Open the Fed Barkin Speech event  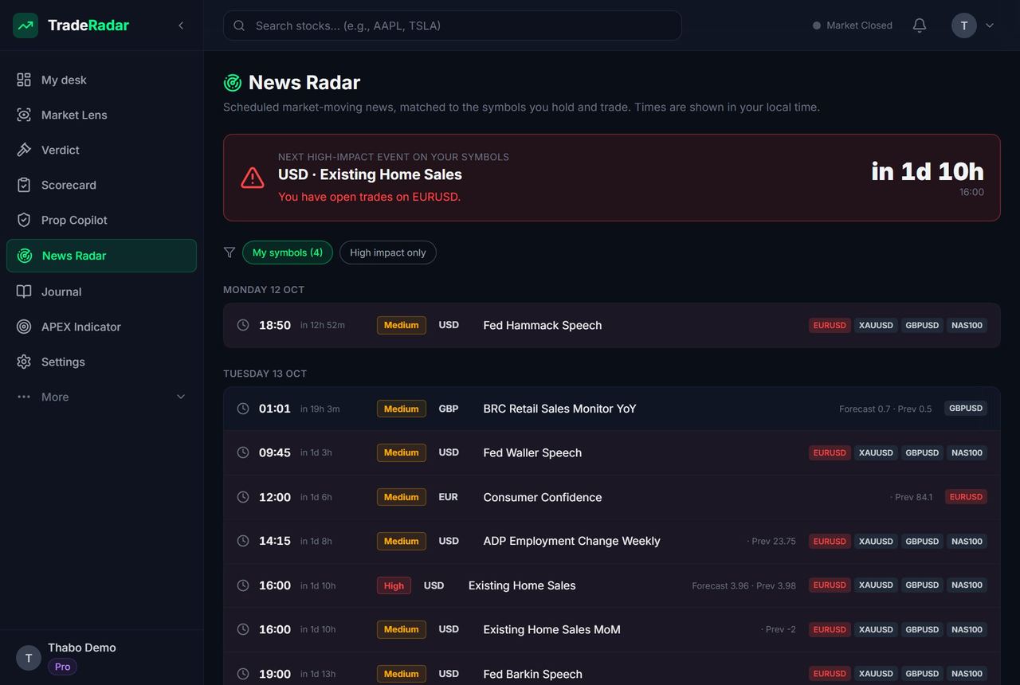coord(612,669)
